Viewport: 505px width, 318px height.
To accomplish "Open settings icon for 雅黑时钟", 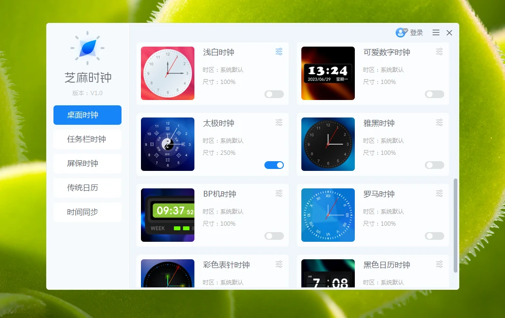I will pos(439,122).
